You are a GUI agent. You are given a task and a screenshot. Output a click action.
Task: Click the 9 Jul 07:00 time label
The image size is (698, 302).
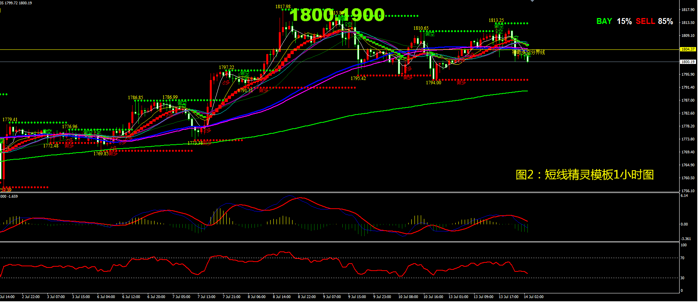(332, 297)
